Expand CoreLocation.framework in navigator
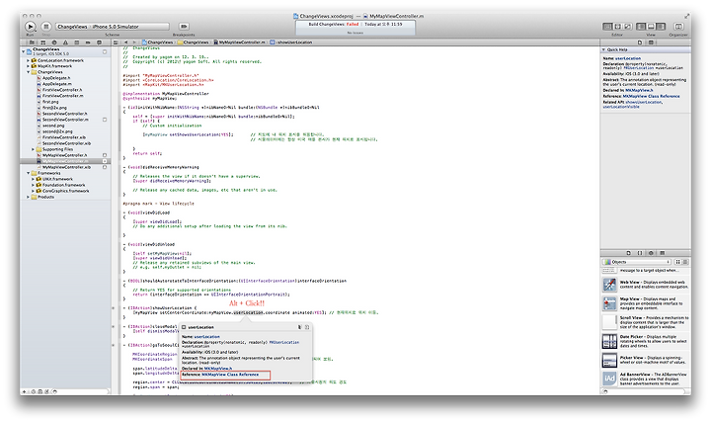The width and height of the screenshot is (711, 423). pos(28,60)
